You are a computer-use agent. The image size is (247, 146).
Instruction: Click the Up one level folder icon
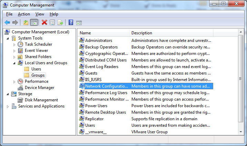pos(26,23)
